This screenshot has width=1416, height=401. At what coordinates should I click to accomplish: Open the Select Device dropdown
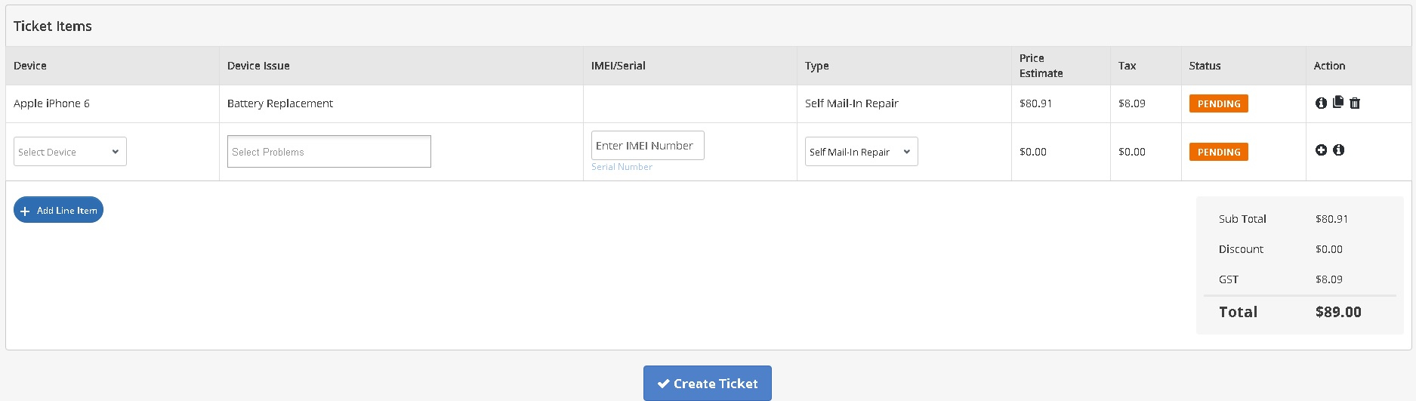[70, 152]
